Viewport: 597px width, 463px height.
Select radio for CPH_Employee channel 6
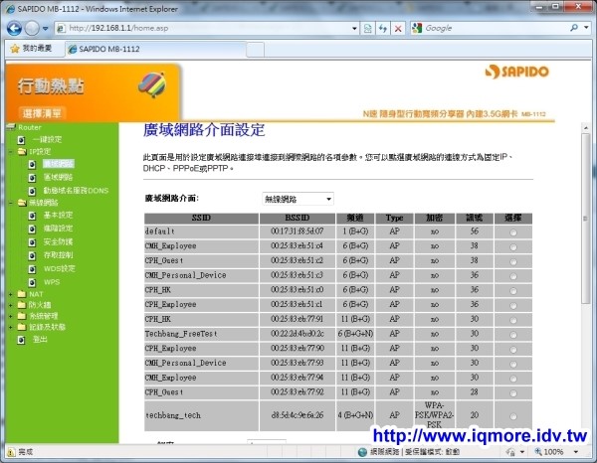[513, 306]
